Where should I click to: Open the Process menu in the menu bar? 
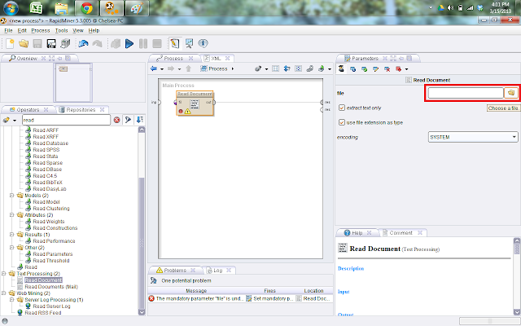pyautogui.click(x=41, y=31)
